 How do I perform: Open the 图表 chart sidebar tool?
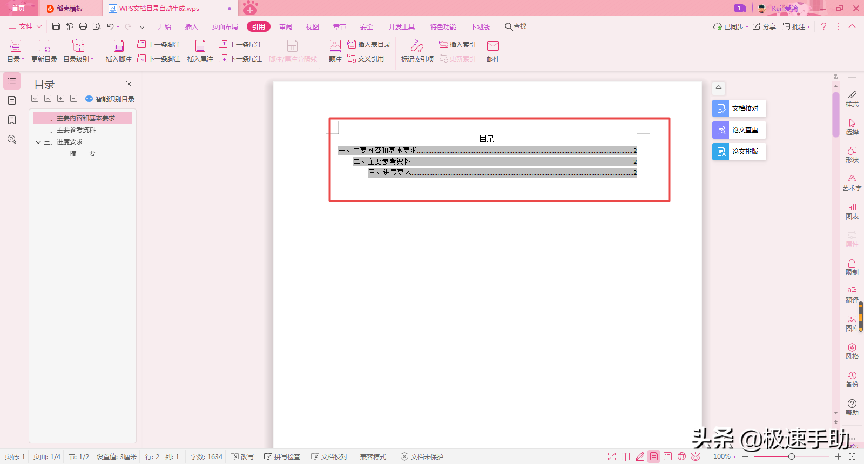[x=852, y=211]
